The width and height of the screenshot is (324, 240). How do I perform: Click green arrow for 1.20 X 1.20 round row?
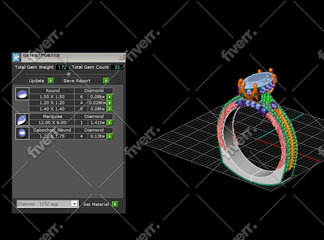click(110, 103)
